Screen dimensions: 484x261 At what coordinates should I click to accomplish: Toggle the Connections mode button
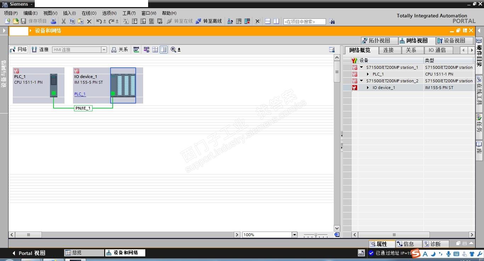(x=40, y=50)
